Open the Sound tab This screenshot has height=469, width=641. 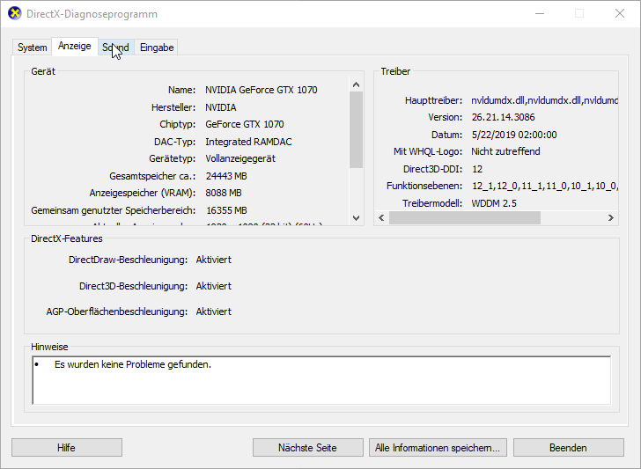[x=115, y=48]
